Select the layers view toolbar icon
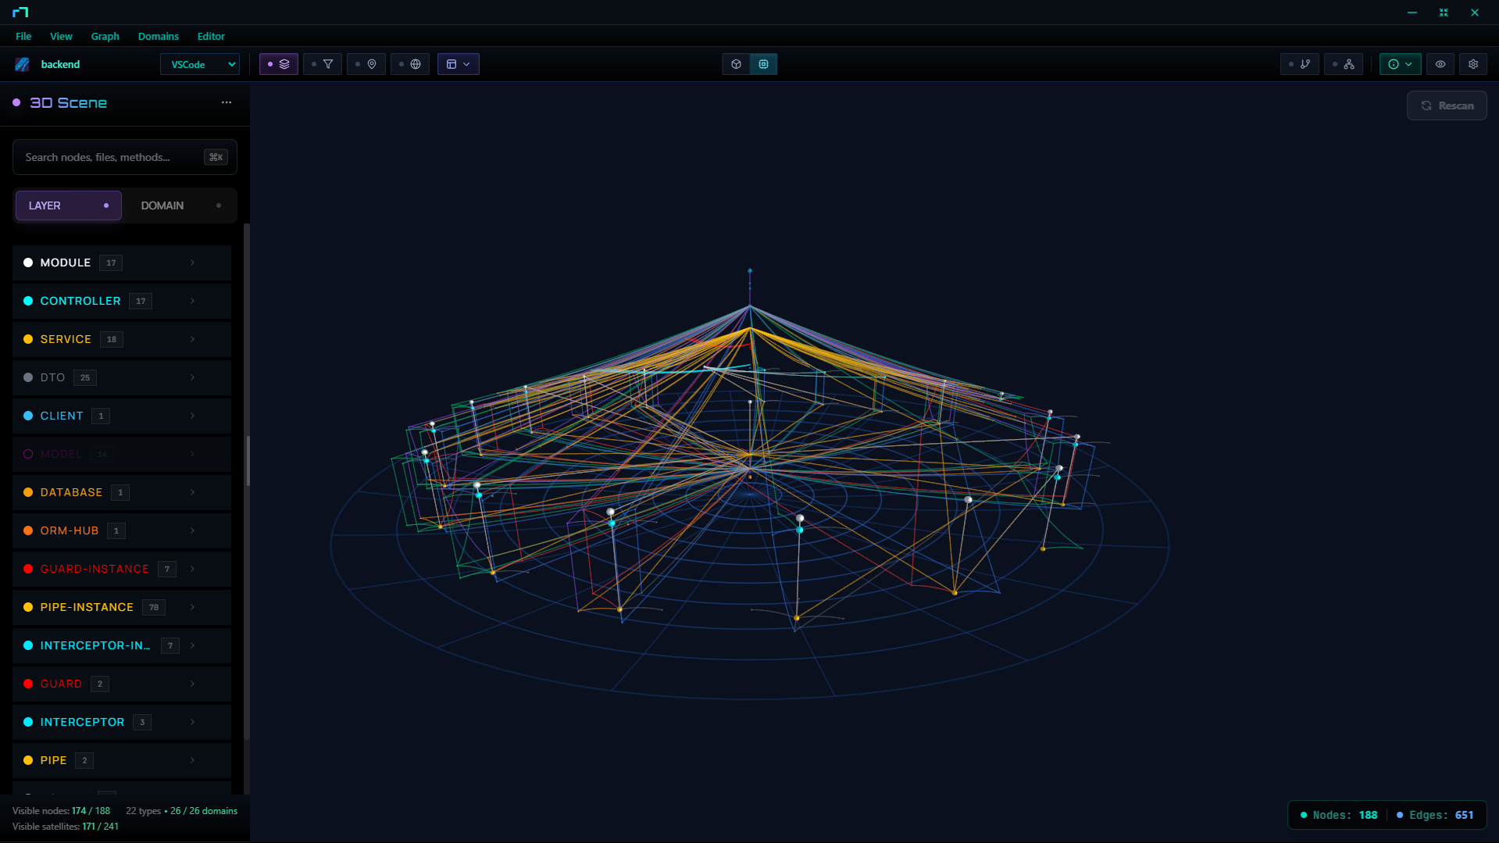 pos(284,64)
